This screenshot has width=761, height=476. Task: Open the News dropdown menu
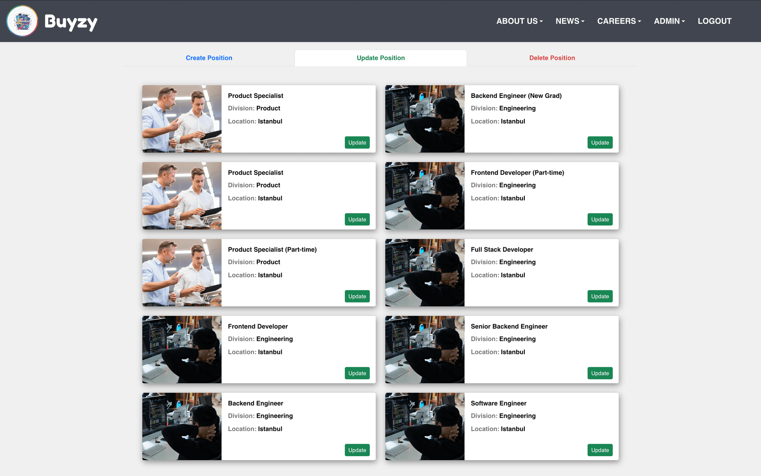pos(570,21)
